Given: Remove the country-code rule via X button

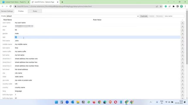Looking at the screenshot, I should (182, 84).
